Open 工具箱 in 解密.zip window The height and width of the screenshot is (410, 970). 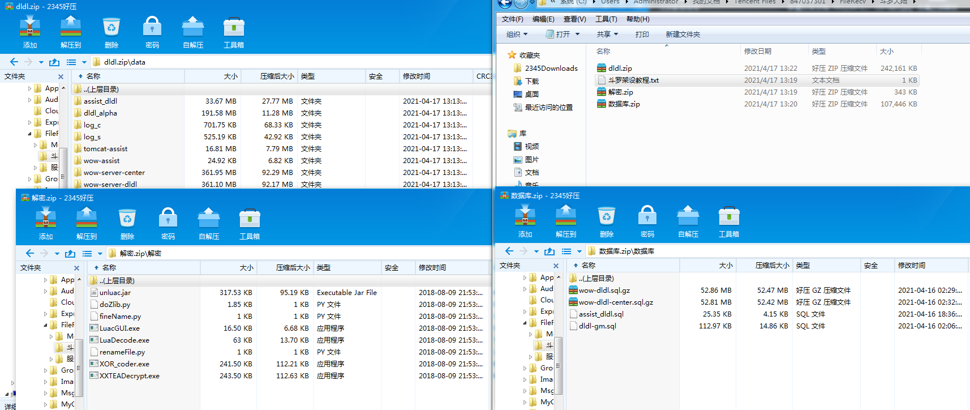click(250, 218)
